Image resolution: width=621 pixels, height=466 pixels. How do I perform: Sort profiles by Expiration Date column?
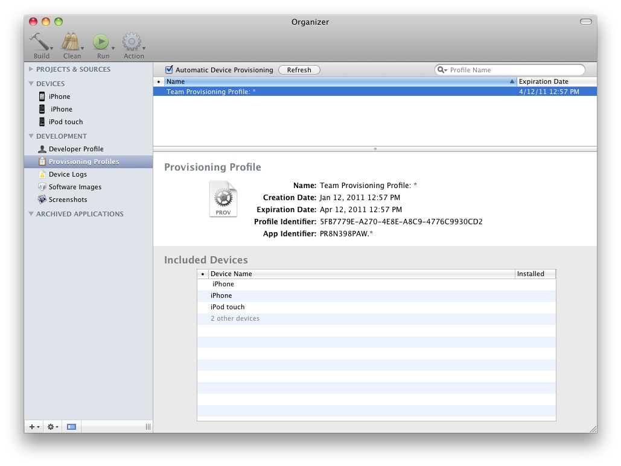click(557, 81)
